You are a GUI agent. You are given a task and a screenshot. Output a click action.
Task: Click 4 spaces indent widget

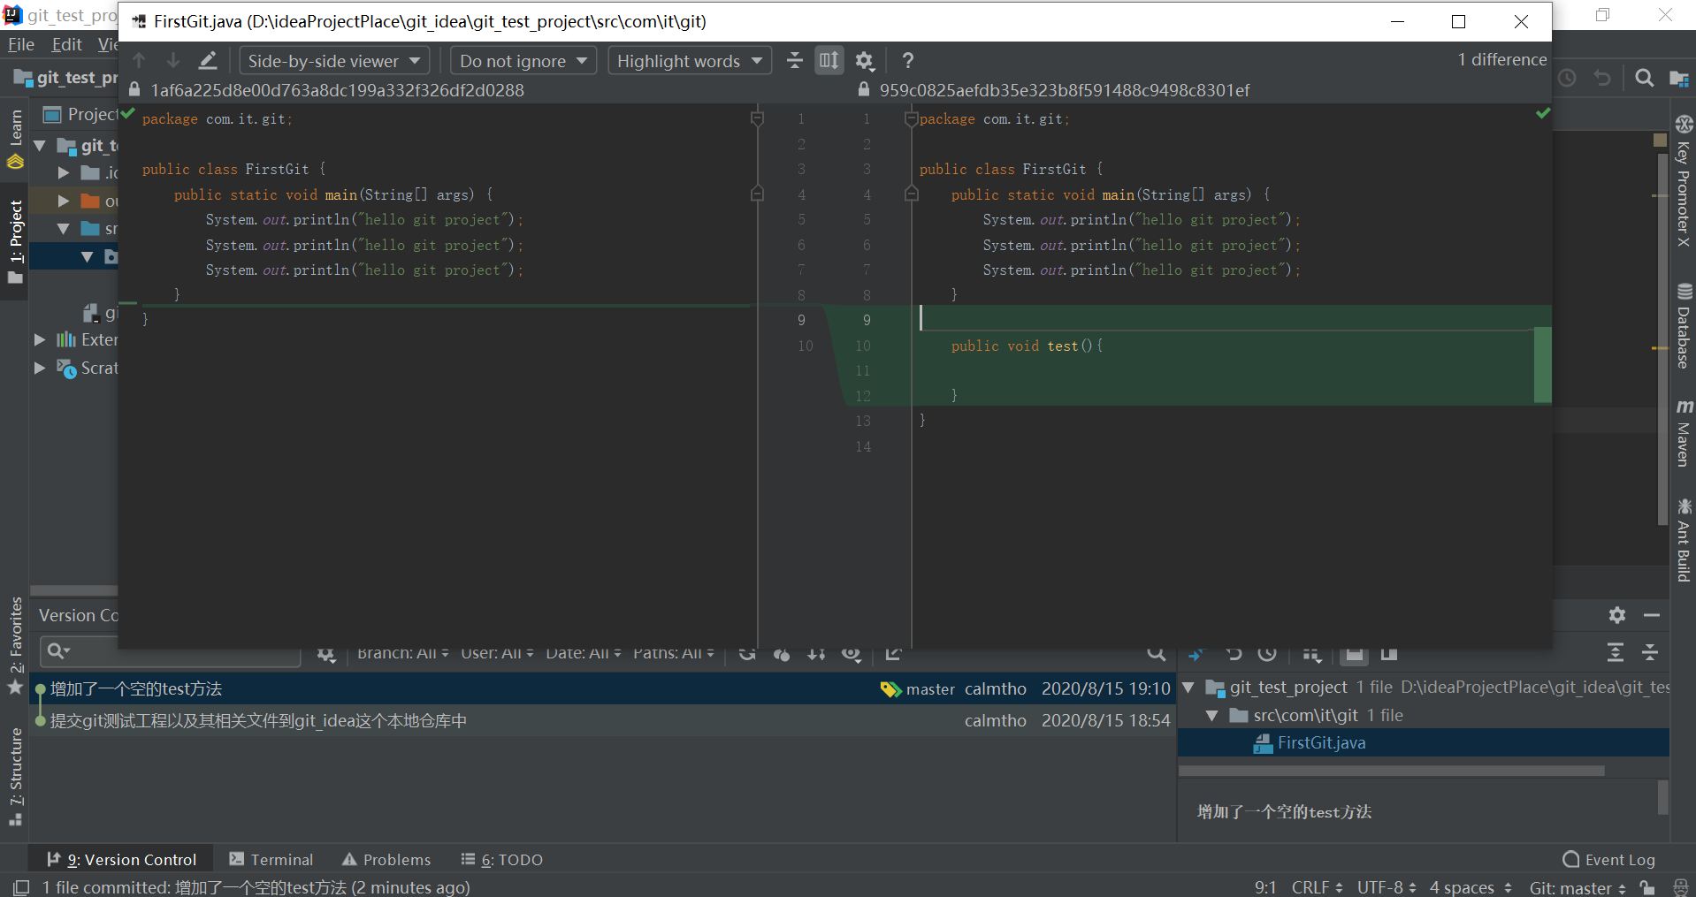(x=1470, y=887)
